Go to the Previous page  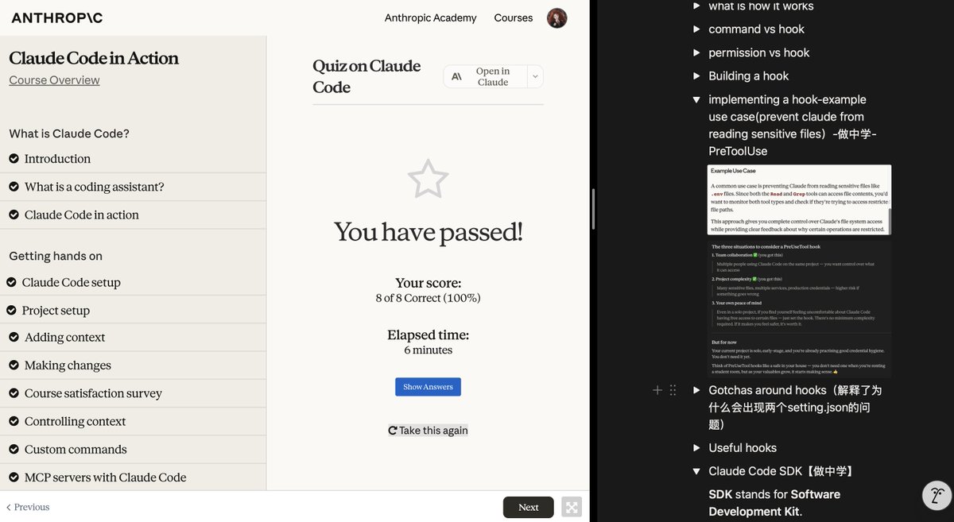coord(28,507)
